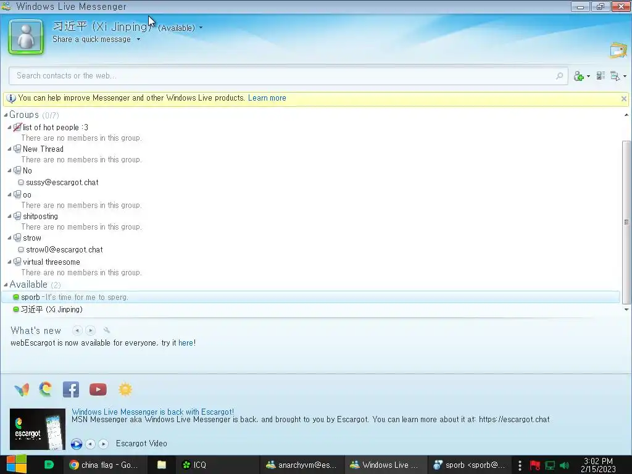Play the Escargot Video
This screenshot has width=632, height=474.
(x=76, y=444)
